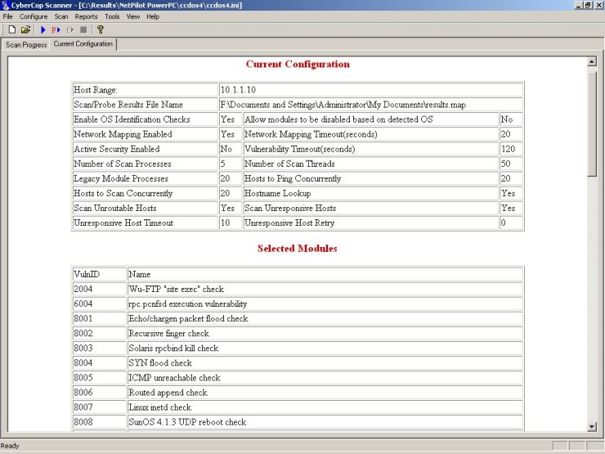Minimize the CyberCop Scanner window
Screen dimensions: 605x454
coord(578,5)
